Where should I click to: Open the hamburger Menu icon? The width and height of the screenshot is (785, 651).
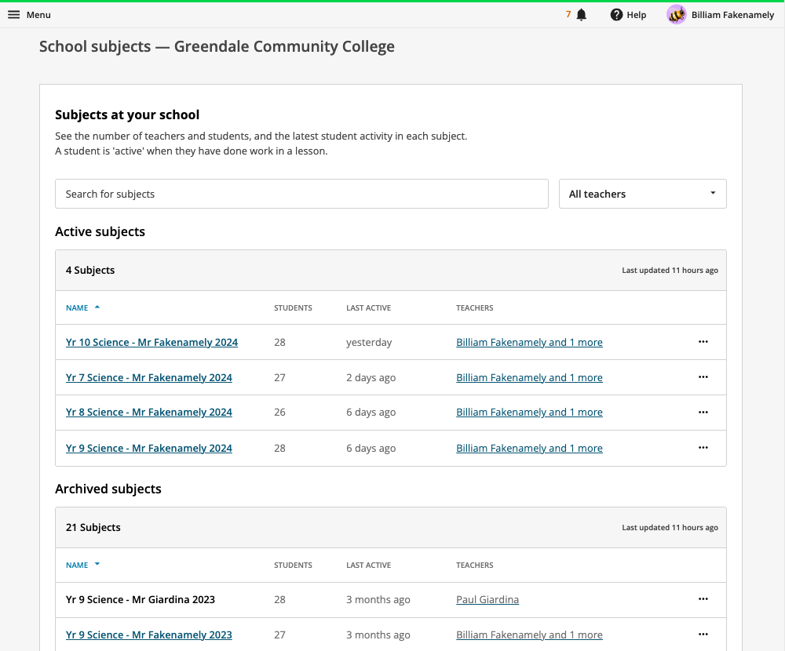14,15
